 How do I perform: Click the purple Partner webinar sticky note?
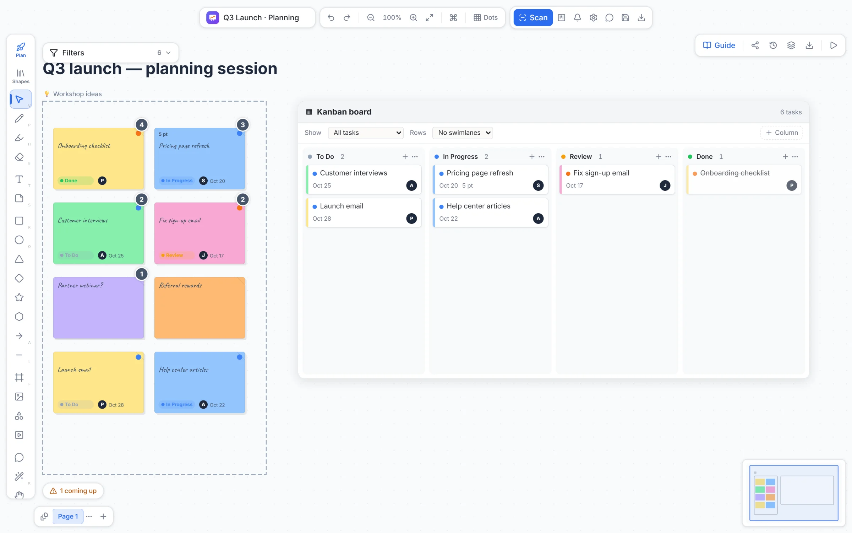(x=98, y=308)
